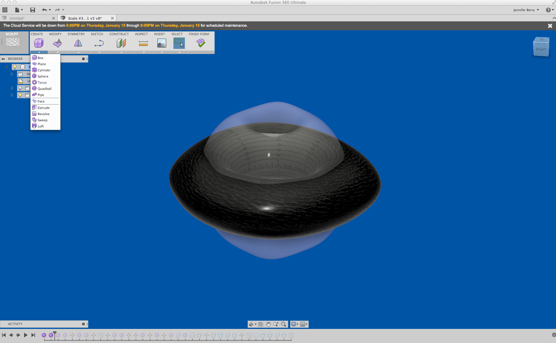
Task: Toggle lightbulb visibility of root component
Action: tap(15, 67)
